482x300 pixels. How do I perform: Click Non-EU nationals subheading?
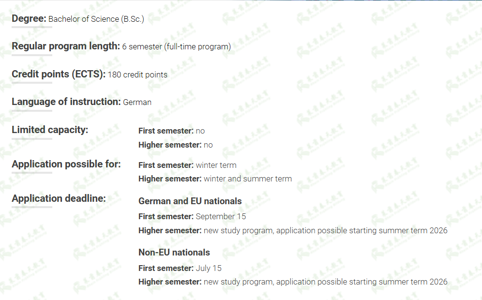pyautogui.click(x=174, y=253)
